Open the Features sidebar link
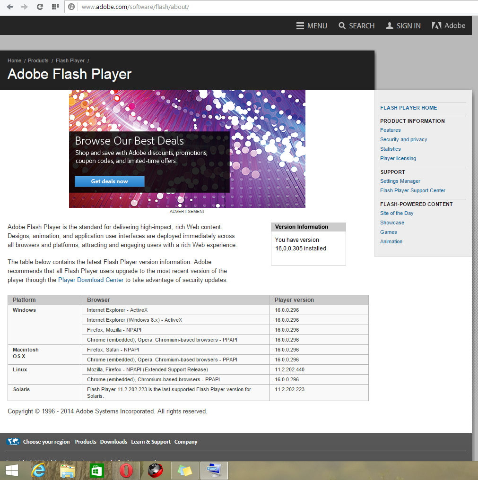This screenshot has width=478, height=480. pyautogui.click(x=391, y=130)
